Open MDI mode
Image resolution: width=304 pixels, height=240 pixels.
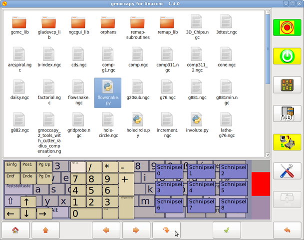tap(287, 114)
